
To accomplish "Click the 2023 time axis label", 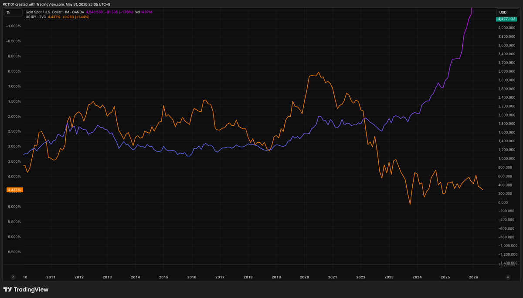I will [x=389, y=277].
